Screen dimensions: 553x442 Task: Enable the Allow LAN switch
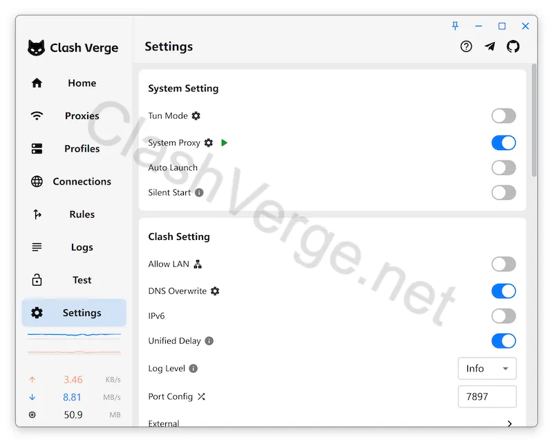click(504, 264)
